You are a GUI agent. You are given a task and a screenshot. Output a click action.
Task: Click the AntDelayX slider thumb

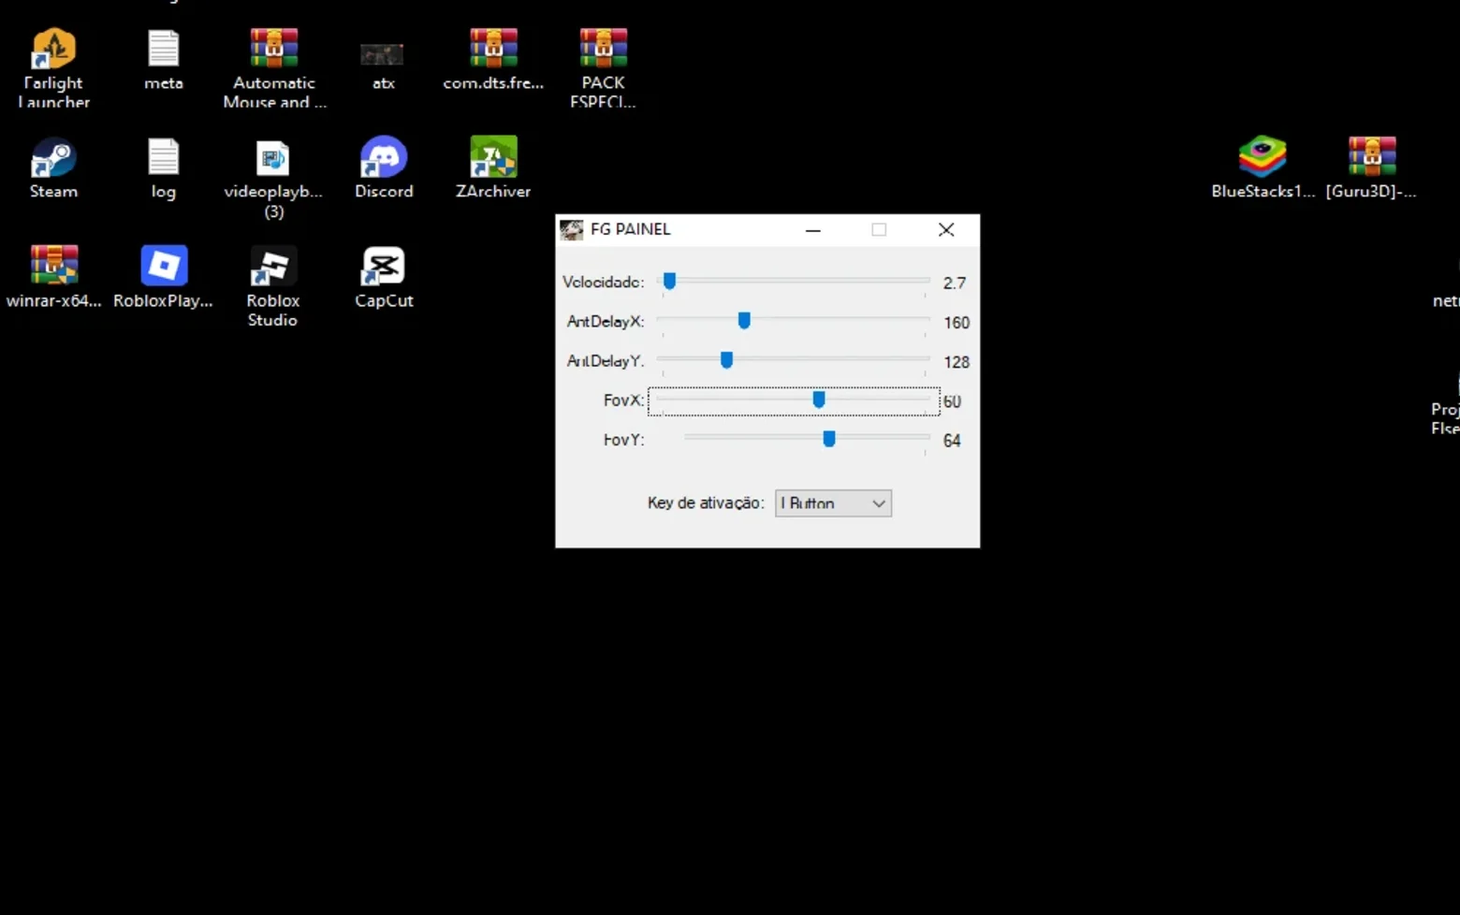coord(744,321)
